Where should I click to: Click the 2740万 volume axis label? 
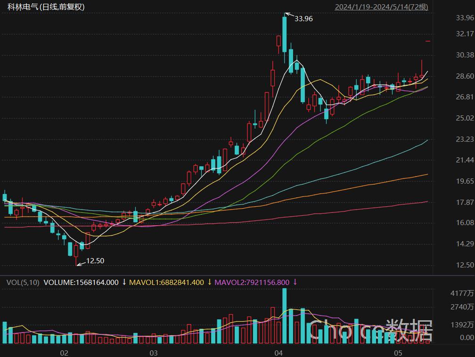[462, 307]
